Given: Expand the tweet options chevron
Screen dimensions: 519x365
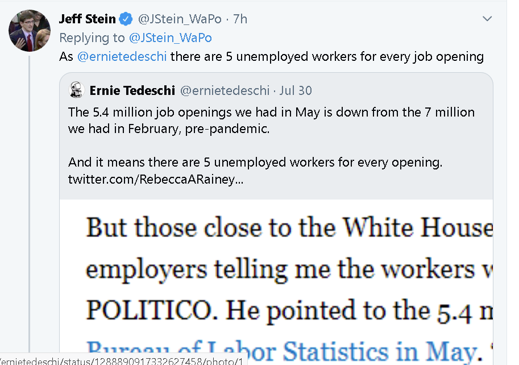Looking at the screenshot, I should (x=487, y=19).
